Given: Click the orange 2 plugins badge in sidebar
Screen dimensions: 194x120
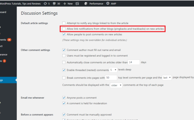Looking at the screenshot, I should 4,61.
